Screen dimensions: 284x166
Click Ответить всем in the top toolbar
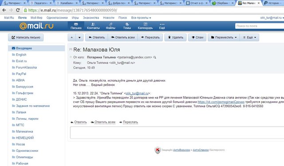123,38
